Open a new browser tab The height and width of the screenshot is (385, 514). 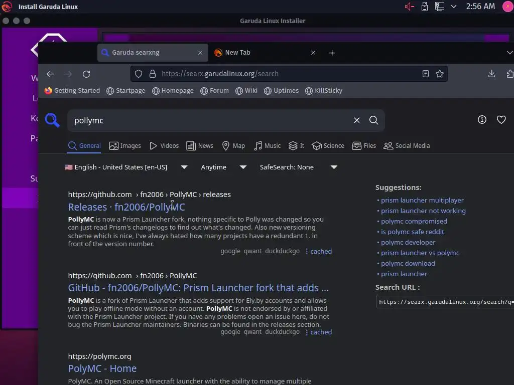pos(332,53)
